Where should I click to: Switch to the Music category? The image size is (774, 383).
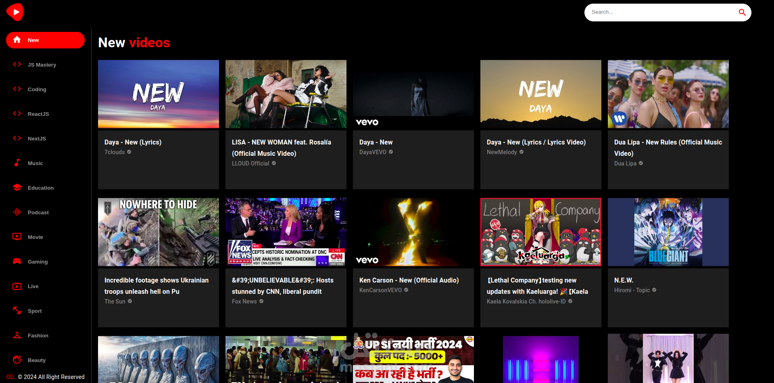tap(45, 163)
